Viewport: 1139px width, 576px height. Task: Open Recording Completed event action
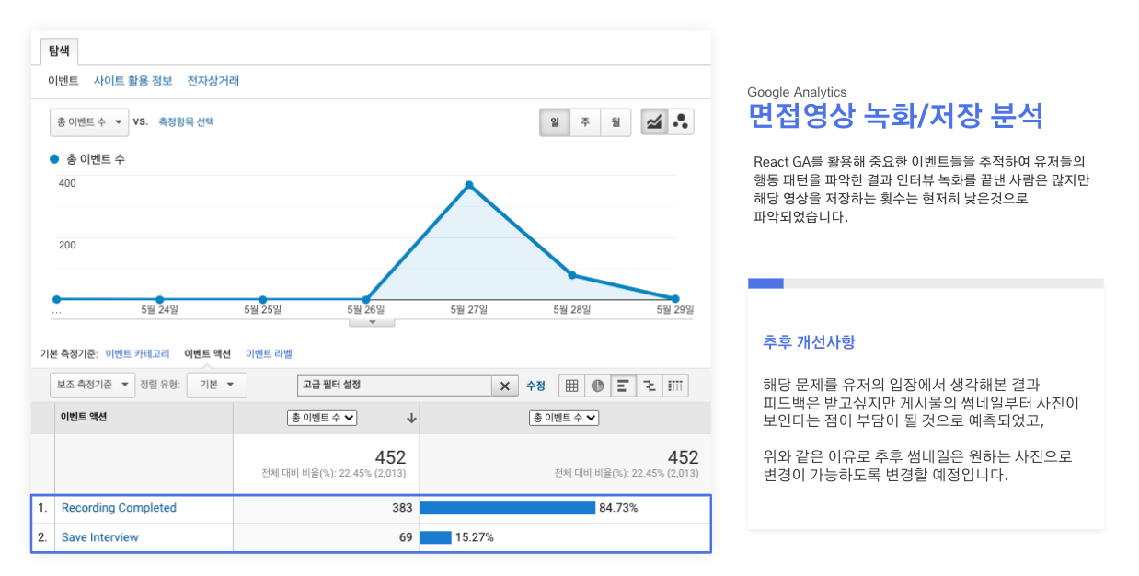119,508
